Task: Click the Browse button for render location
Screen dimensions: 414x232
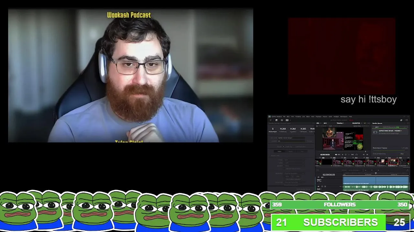Action: coord(309,141)
